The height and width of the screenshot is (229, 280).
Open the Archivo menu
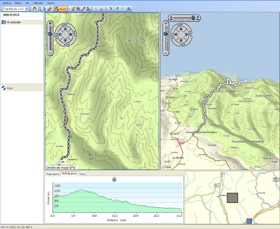[x=7, y=3]
